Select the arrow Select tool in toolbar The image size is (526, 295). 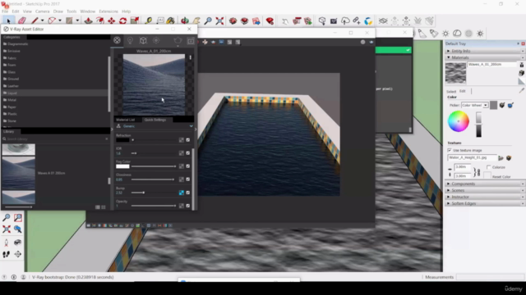point(8,20)
